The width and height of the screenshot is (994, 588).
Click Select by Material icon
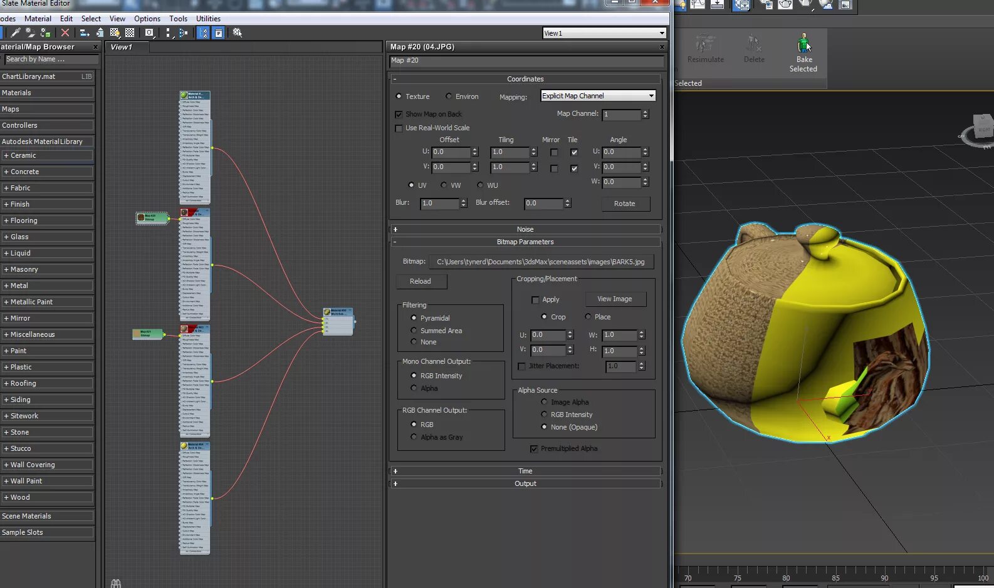pos(238,33)
